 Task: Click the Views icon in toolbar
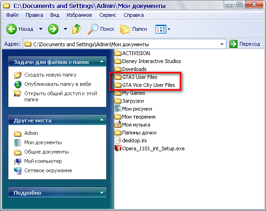pyautogui.click(x=161, y=29)
